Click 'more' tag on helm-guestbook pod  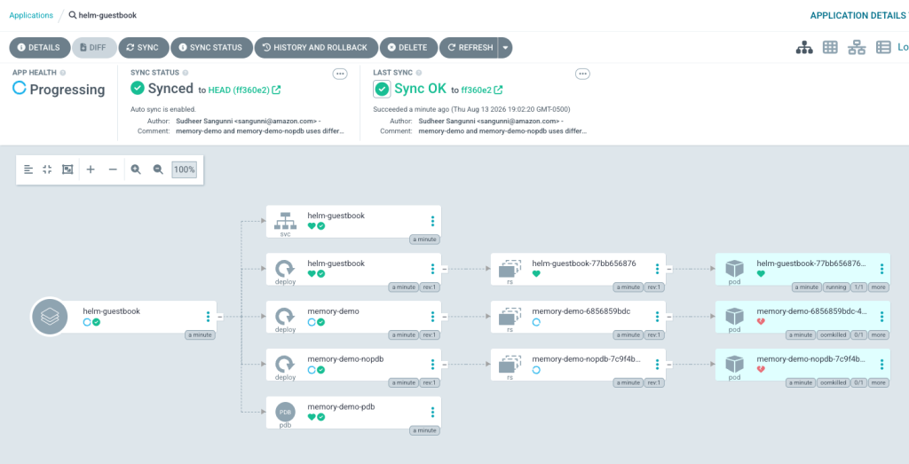[x=878, y=287]
